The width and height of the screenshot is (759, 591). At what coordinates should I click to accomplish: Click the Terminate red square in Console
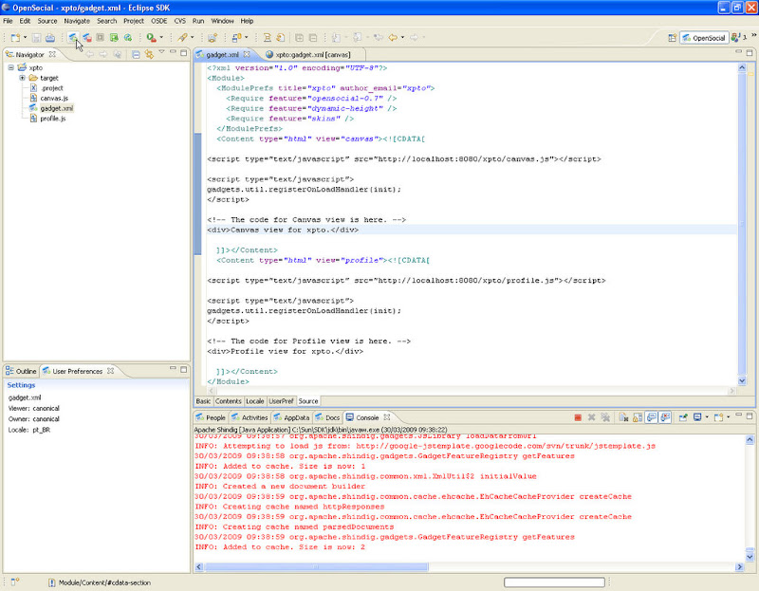tap(578, 417)
